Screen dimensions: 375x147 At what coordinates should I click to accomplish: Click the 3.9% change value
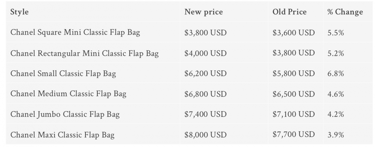(x=336, y=135)
